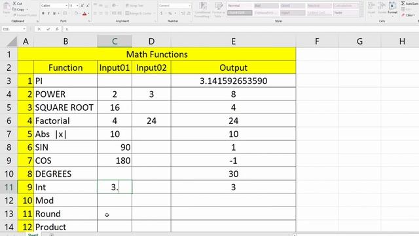Open the Font Color dropdown arrow
Image resolution: width=419 pixels, height=236 pixels.
coord(88,13)
